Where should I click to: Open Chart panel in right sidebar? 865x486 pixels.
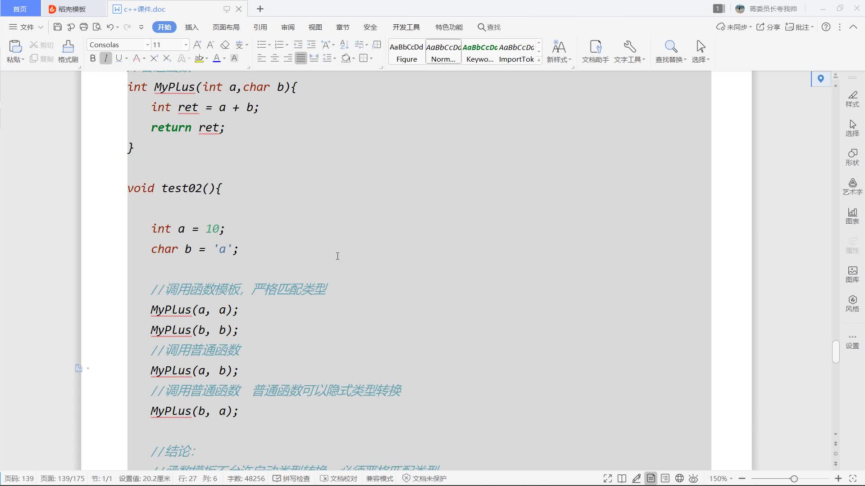pos(852,216)
